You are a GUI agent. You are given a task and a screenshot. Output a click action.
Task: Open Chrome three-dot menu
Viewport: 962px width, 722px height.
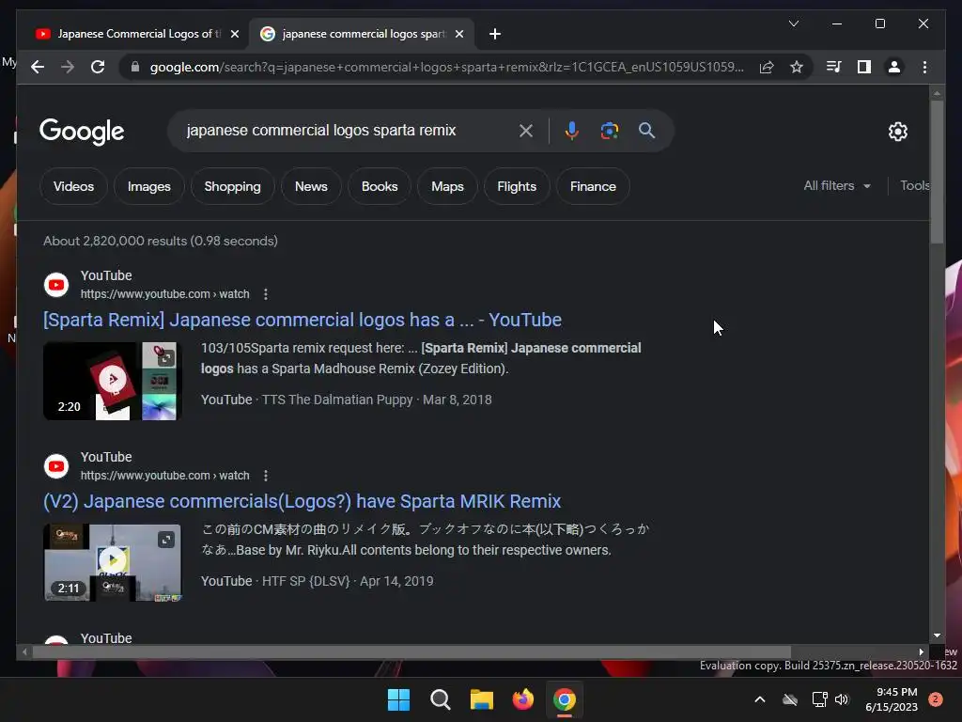click(x=924, y=67)
